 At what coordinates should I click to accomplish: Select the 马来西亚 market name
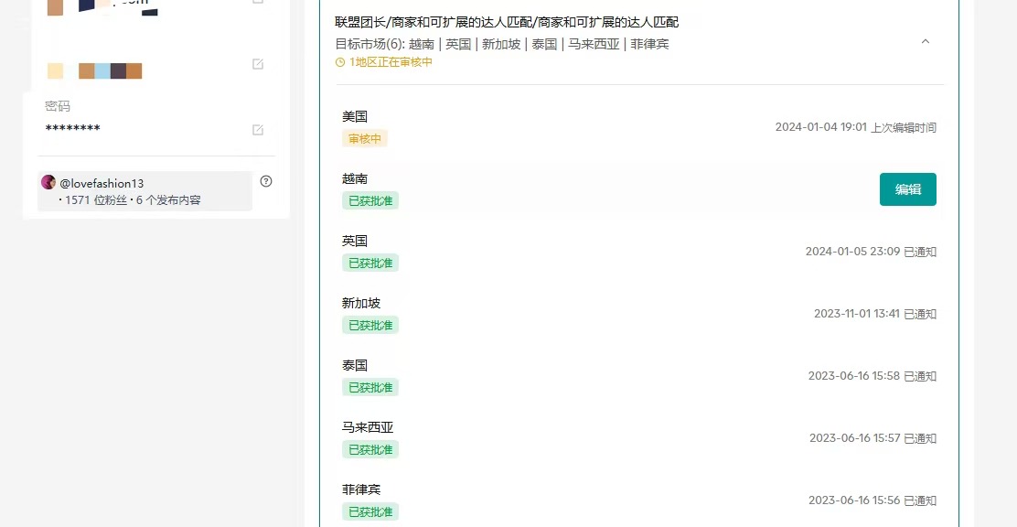pyautogui.click(x=368, y=428)
